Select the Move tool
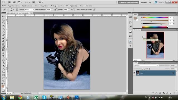 [x=3, y=17]
